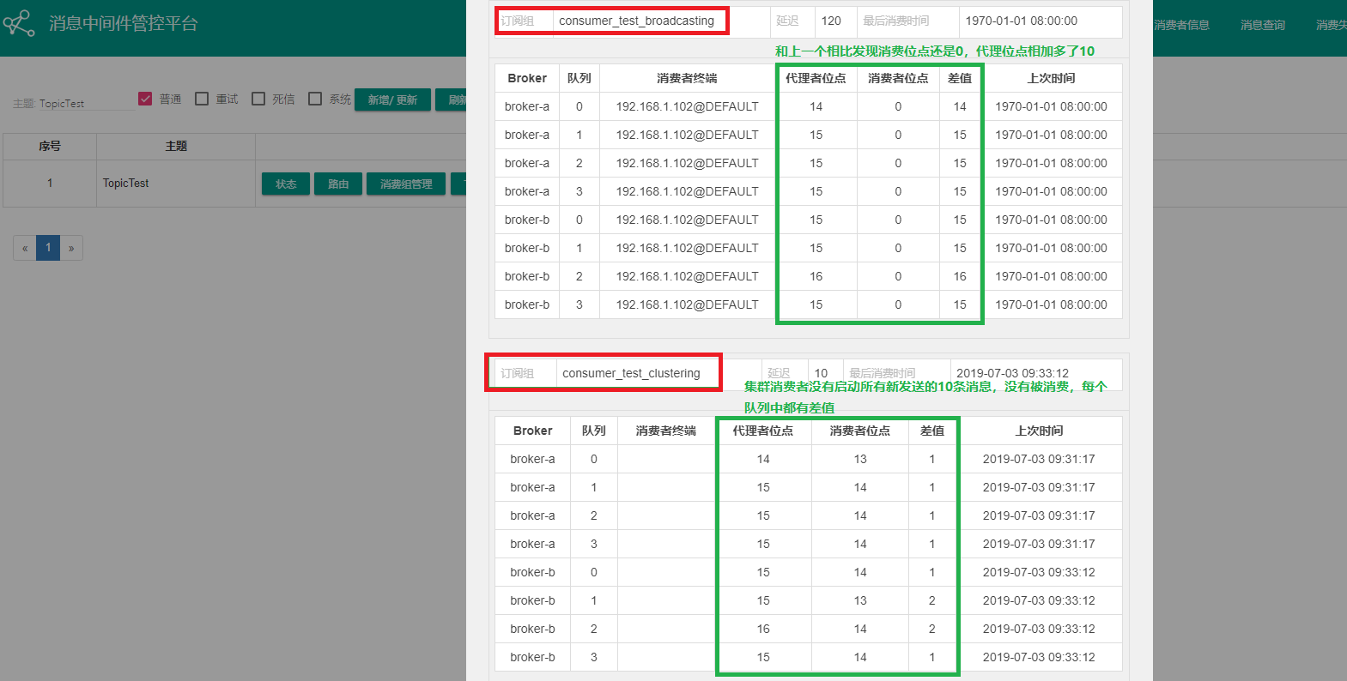Click the 代理者位点 header in the clustering table
The width and height of the screenshot is (1347, 681).
coord(763,431)
